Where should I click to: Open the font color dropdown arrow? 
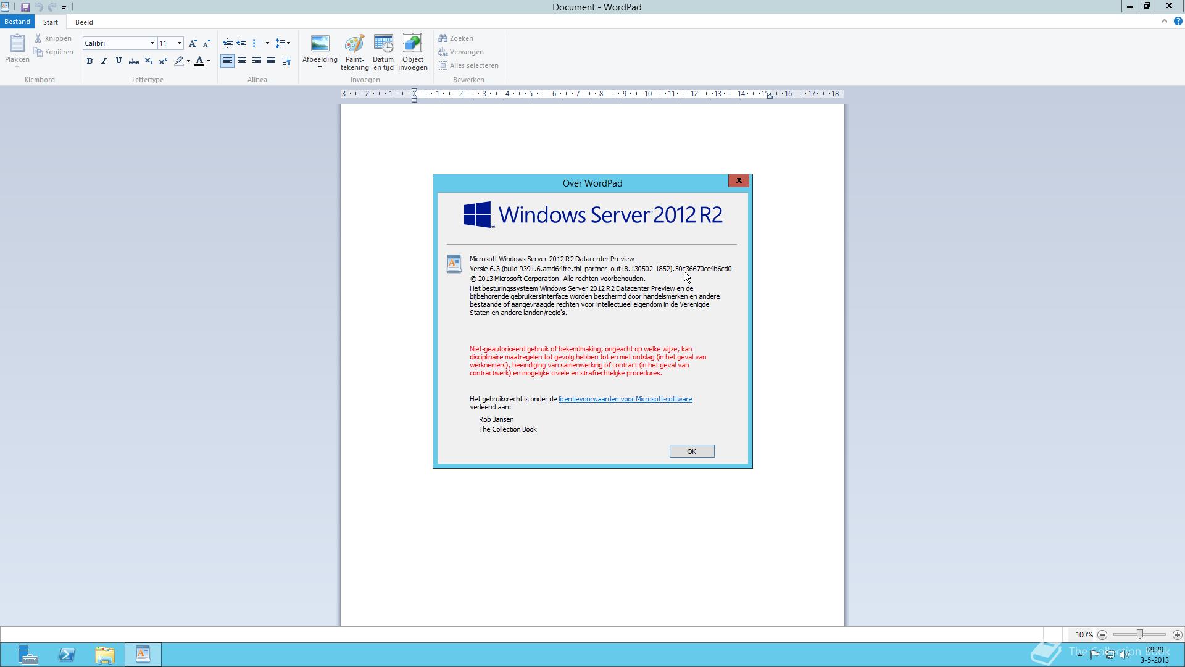(209, 61)
